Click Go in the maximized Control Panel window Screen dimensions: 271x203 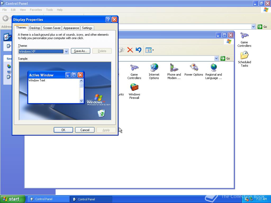tap(263, 27)
